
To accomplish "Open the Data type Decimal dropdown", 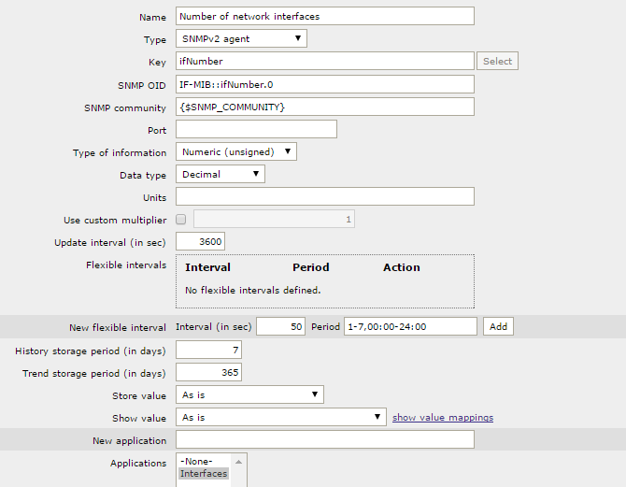I will tap(221, 174).
